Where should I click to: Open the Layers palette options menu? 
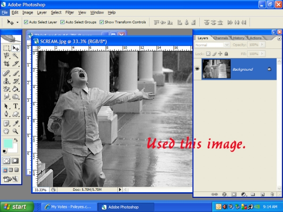[279, 39]
